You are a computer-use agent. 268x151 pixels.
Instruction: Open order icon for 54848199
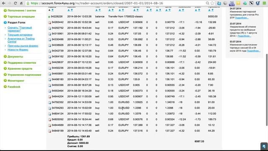click(x=49, y=131)
